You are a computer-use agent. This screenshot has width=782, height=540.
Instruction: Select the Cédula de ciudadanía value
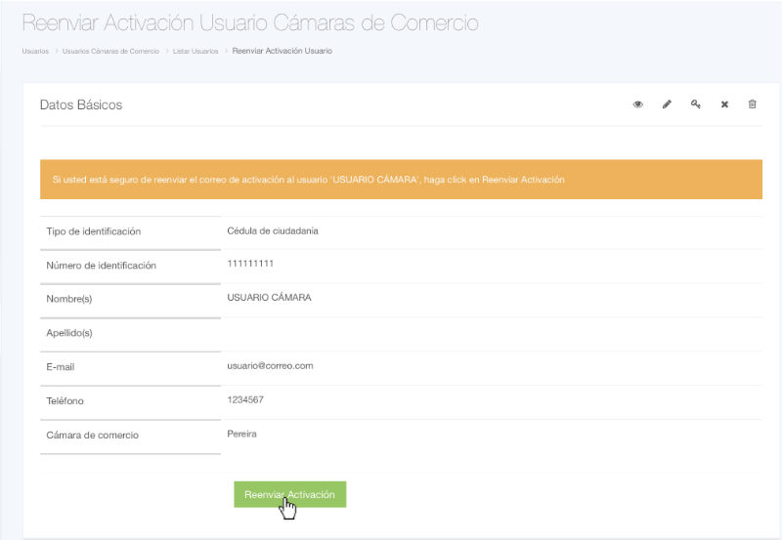click(x=272, y=231)
